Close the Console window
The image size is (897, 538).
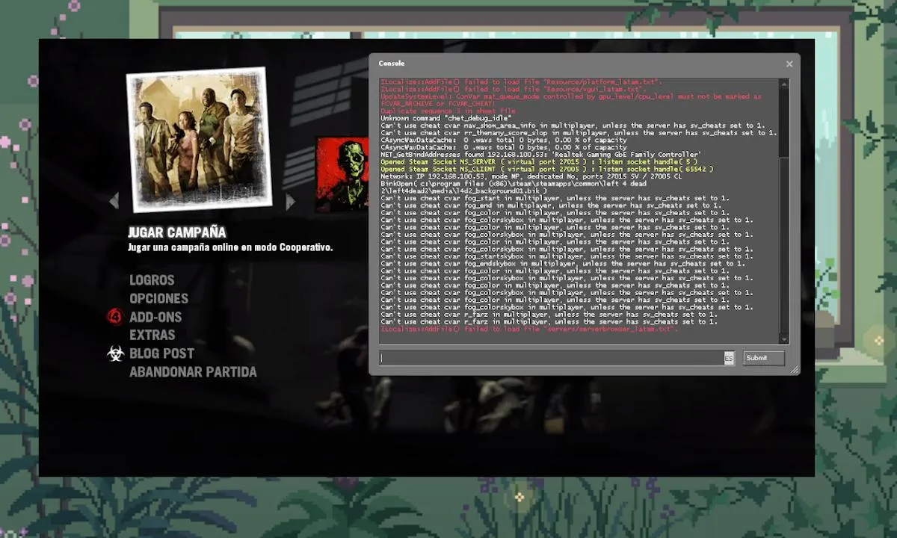click(789, 64)
